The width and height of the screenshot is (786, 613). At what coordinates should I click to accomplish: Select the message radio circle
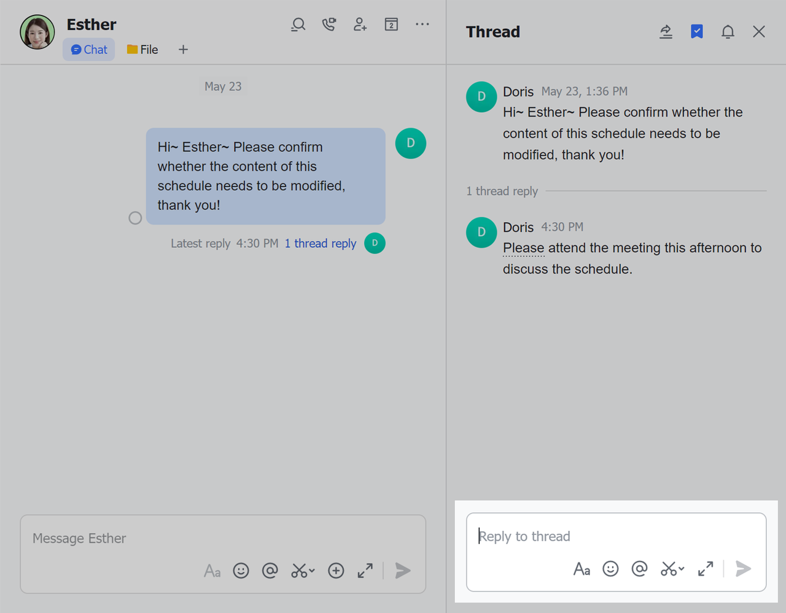click(135, 218)
